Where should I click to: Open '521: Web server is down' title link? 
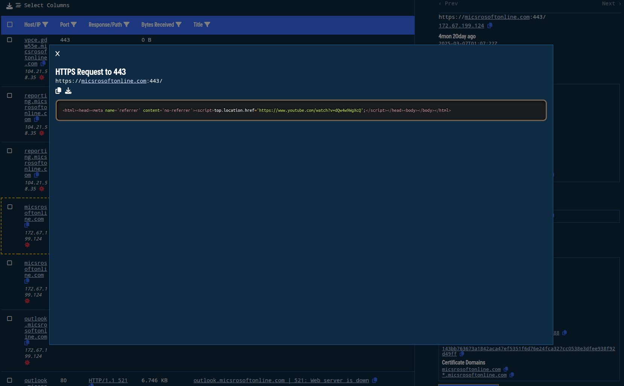(281, 380)
